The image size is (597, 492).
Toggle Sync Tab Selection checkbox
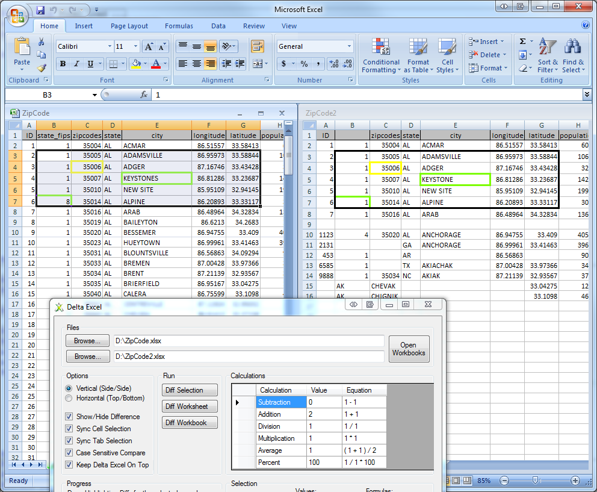point(69,441)
